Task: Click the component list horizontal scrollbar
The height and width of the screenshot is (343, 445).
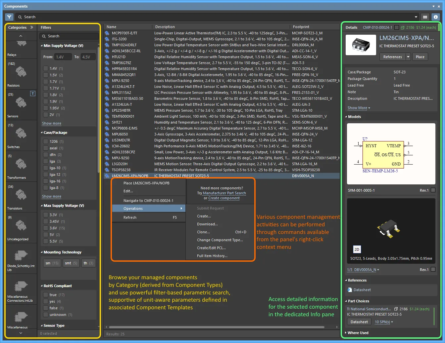Action: tap(216, 327)
